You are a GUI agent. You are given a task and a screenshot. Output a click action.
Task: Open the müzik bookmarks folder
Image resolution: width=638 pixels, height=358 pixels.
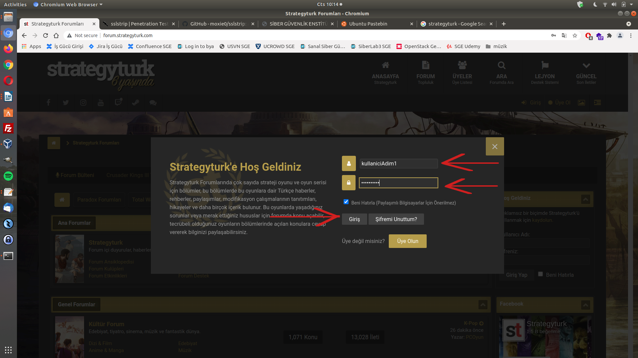coord(496,46)
